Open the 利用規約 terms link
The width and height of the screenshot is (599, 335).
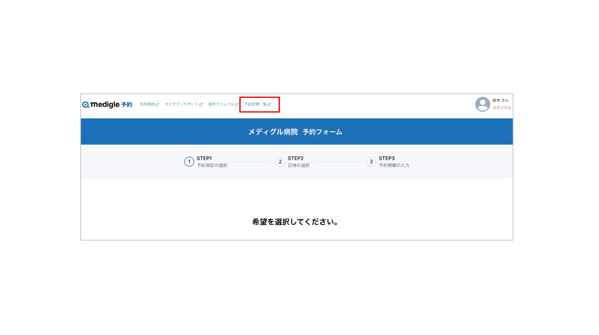coord(147,104)
